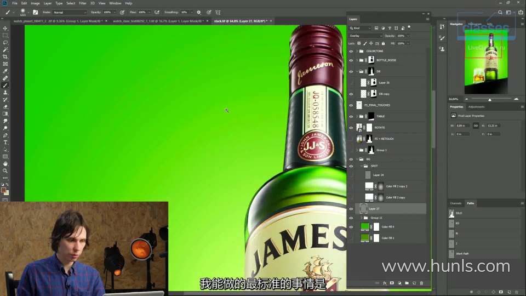The height and width of the screenshot is (296, 526).
Task: Click the foreground color swatch
Action: 3,190
